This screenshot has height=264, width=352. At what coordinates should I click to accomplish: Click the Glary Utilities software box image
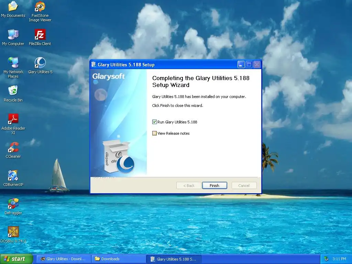[x=118, y=156]
